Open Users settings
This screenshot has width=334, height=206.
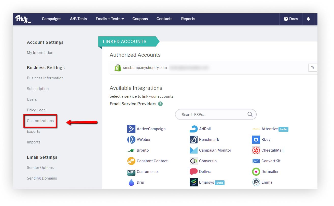pos(32,99)
